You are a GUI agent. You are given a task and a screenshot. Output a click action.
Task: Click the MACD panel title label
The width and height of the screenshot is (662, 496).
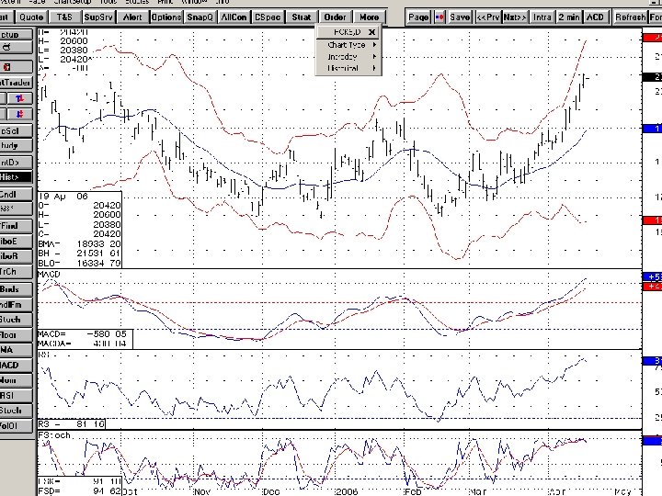pyautogui.click(x=50, y=274)
